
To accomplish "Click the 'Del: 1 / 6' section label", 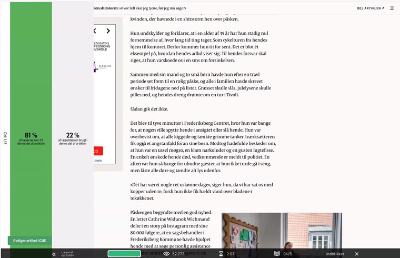I will 5,138.
